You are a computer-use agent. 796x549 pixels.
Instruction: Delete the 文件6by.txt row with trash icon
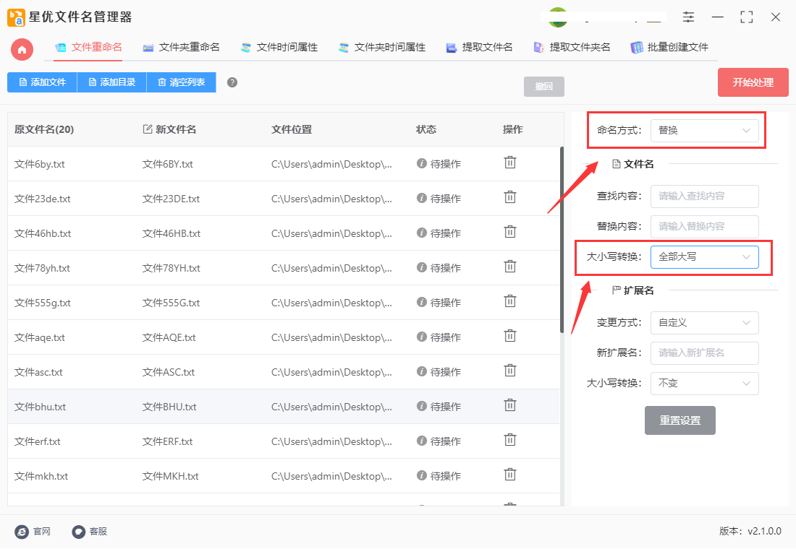pos(510,163)
